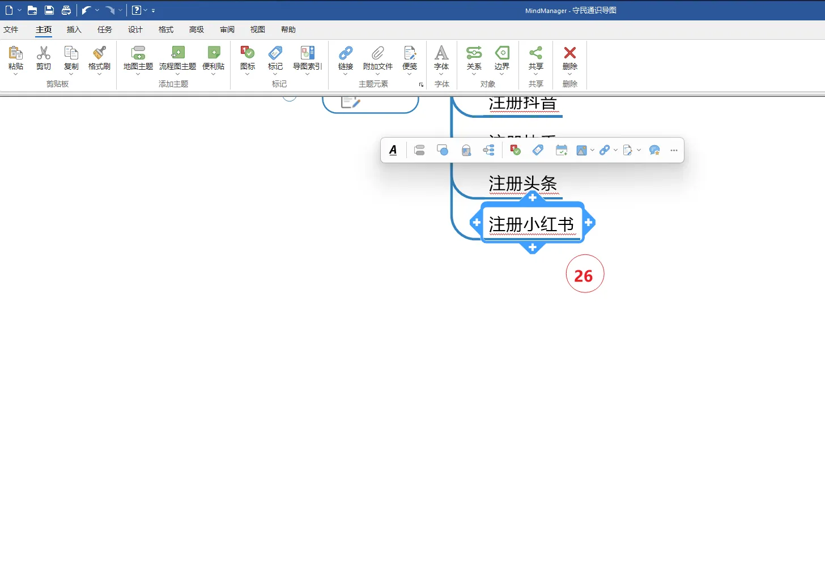
Task: Click the New document icon in title bar
Action: tap(9, 10)
